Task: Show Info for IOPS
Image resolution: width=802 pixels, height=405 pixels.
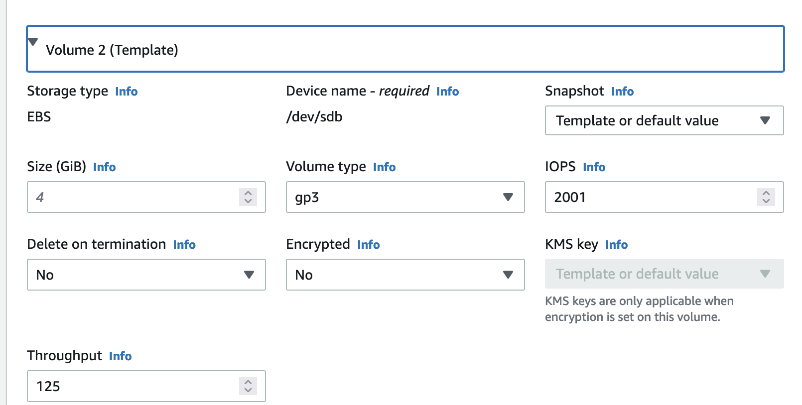Action: 594,167
